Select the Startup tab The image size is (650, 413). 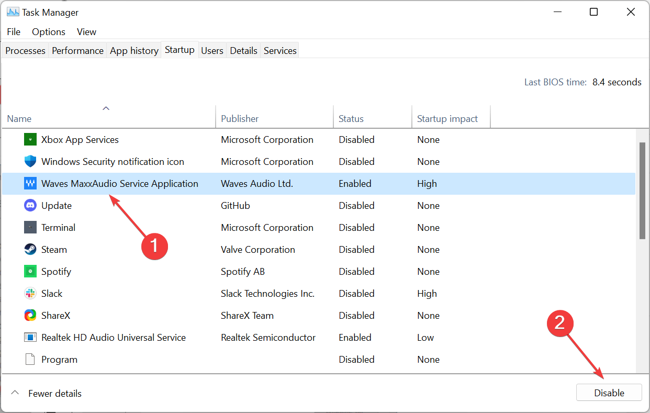point(180,50)
